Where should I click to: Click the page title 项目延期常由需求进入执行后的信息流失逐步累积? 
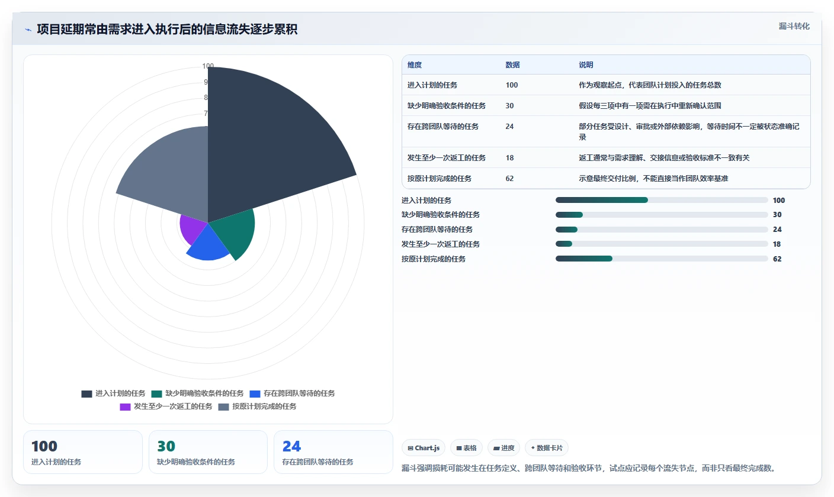click(x=167, y=30)
